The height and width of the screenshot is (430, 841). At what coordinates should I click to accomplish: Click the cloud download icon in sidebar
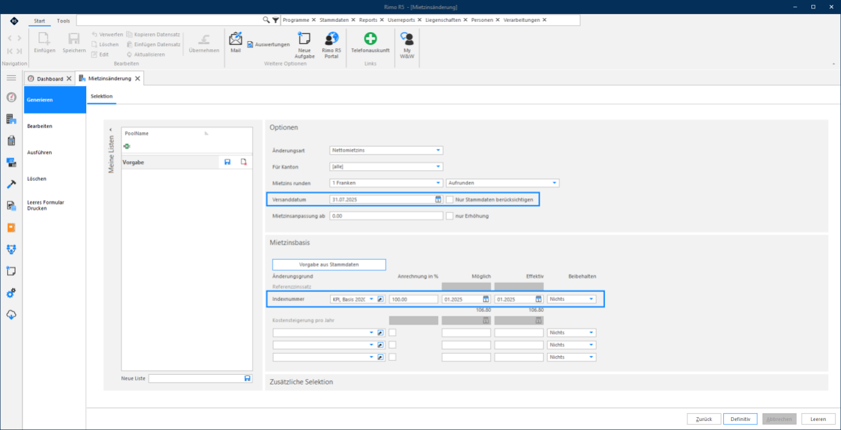[11, 315]
